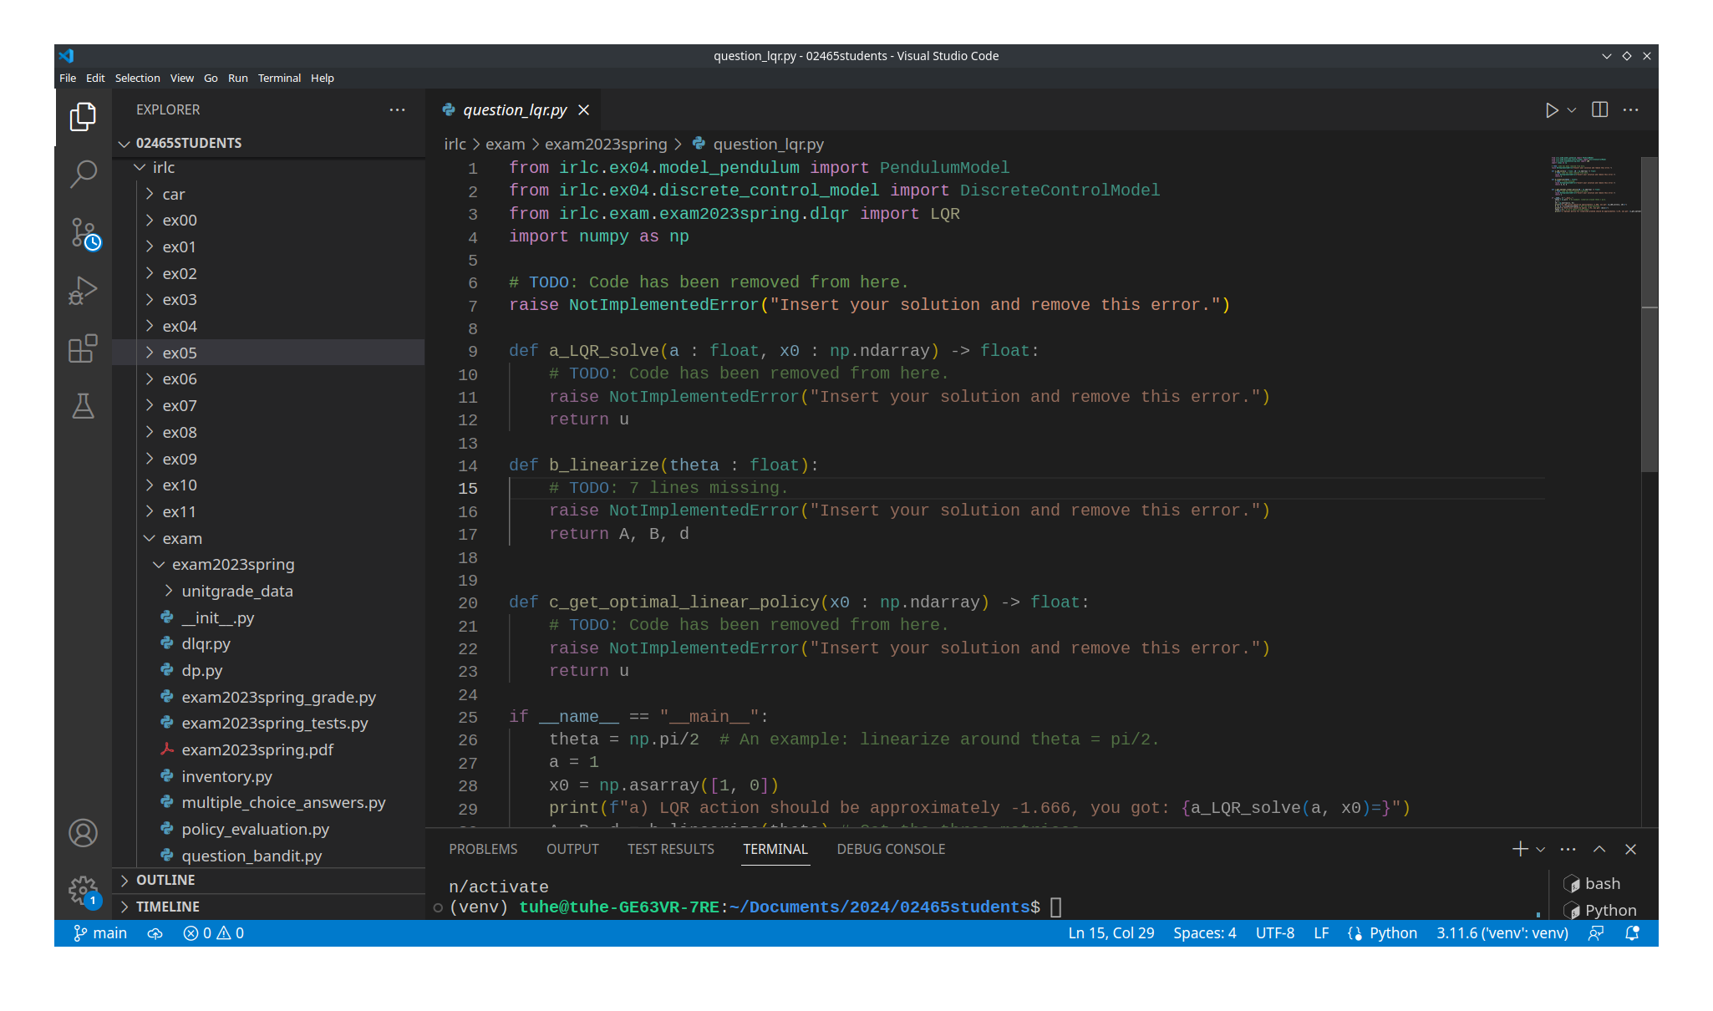
Task: Open run options dropdown beside play icon
Action: 1572,110
